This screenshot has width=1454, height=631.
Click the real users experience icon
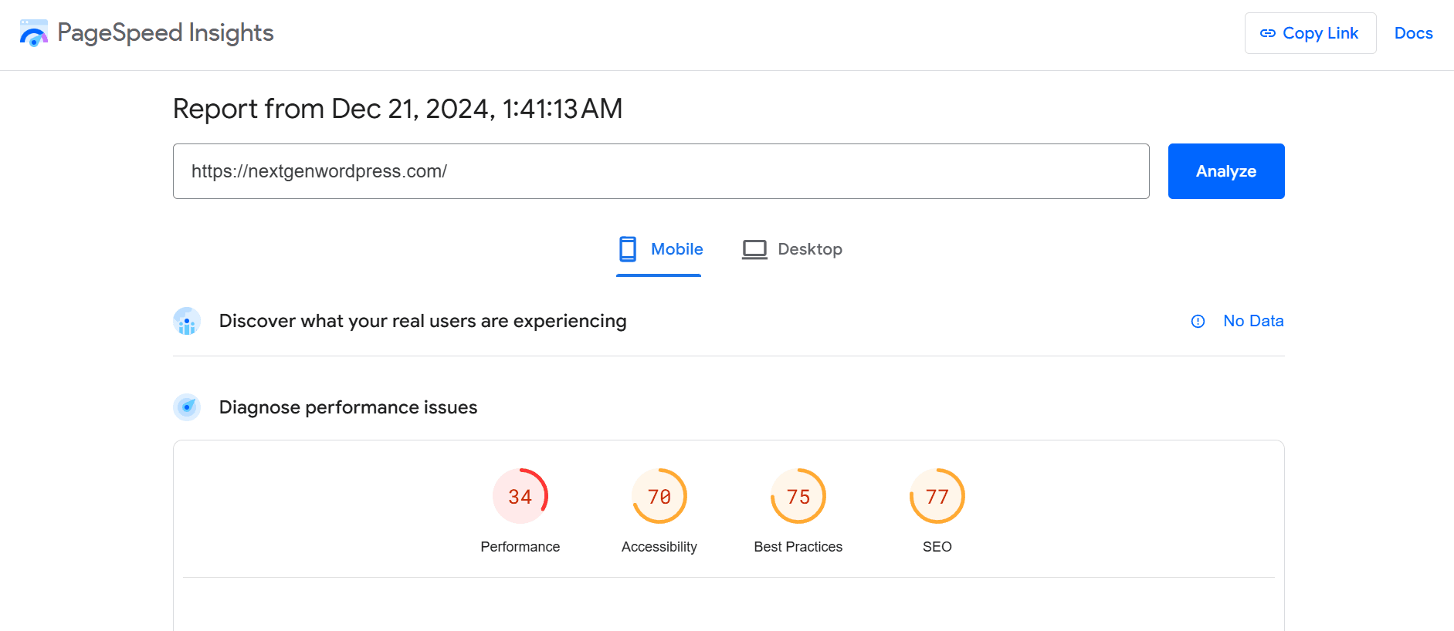187,321
